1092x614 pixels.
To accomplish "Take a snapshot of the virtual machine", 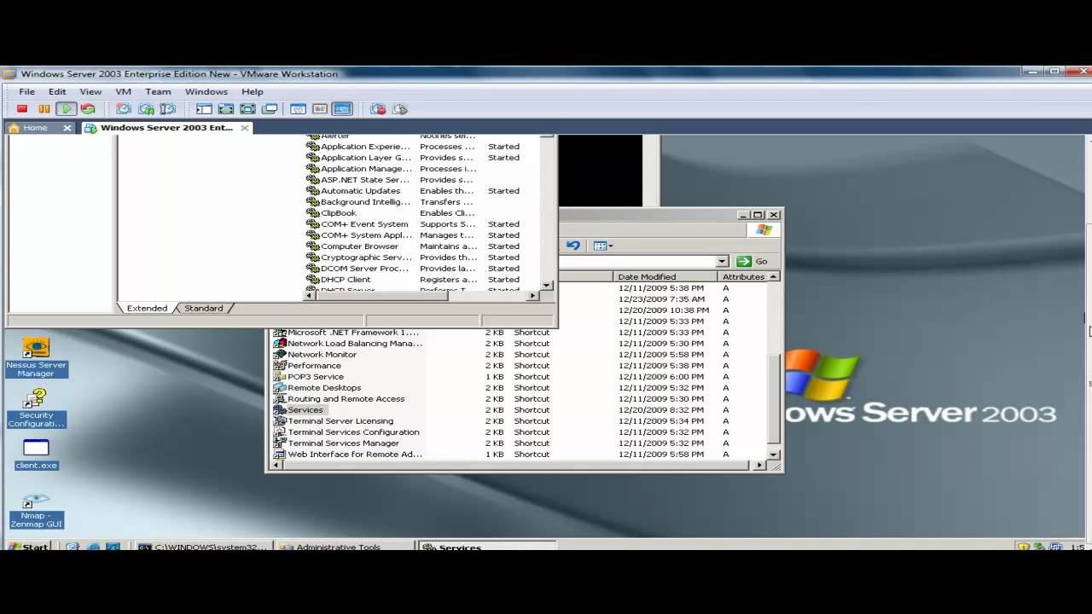I will click(x=124, y=109).
